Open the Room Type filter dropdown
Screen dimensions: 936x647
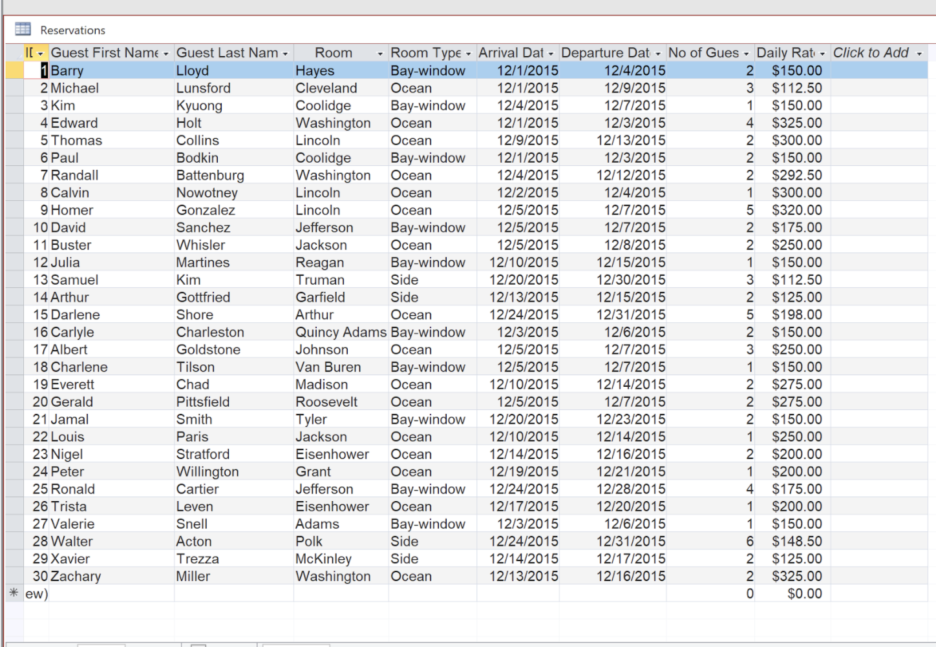[469, 52]
